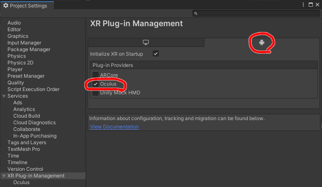
Task: Open the window's three-dot options menu
Action: (305, 5)
